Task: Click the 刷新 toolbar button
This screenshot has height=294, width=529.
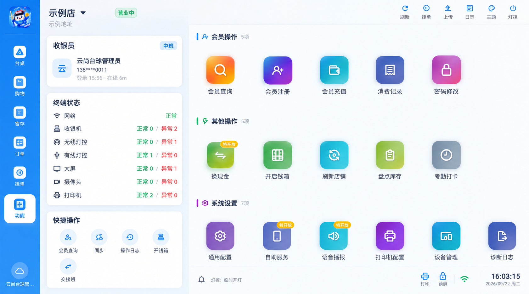Action: (x=405, y=12)
